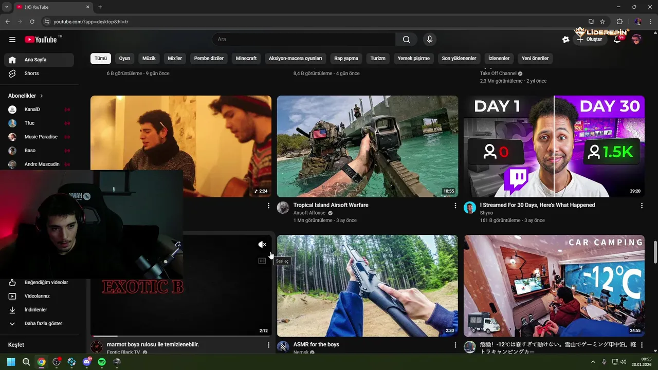This screenshot has width=658, height=370.
Task: Open the ASMR for the boys title
Action: click(316, 344)
